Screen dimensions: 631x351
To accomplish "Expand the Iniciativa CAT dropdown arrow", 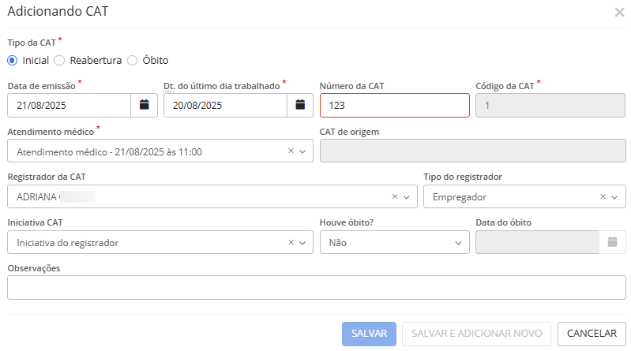I will pos(302,242).
